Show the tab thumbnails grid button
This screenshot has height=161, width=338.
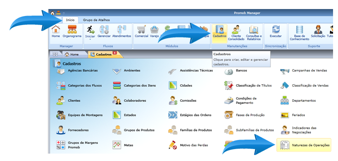(55, 55)
